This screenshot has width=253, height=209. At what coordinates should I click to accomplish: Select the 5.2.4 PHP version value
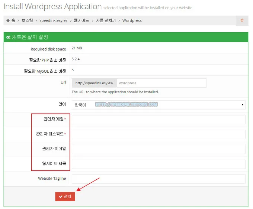pyautogui.click(x=76, y=59)
